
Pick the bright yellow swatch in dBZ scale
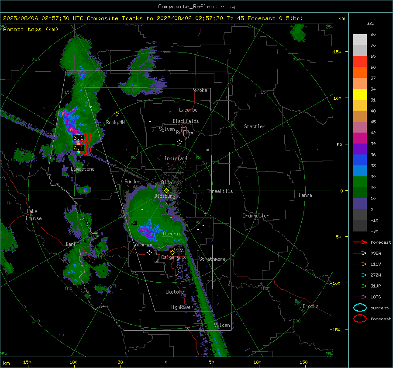point(360,94)
